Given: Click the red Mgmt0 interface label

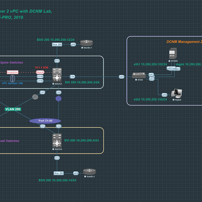Looking at the screenshot, I should (x=40, y=72).
